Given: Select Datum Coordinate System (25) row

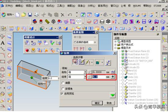Looking at the screenshot, I should point(143,100).
